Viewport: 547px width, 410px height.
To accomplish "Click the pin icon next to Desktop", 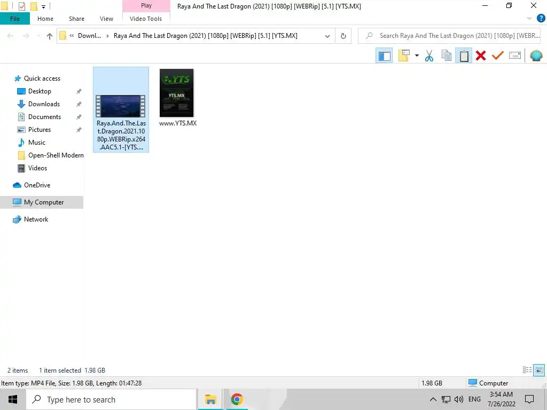I will (x=79, y=91).
